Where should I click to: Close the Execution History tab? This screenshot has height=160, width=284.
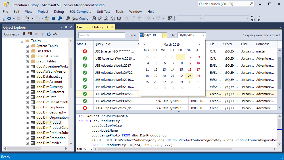pyautogui.click(x=112, y=27)
